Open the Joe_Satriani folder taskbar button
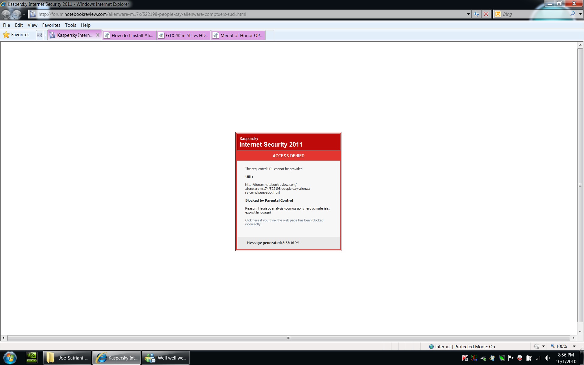The height and width of the screenshot is (365, 584). [x=67, y=358]
